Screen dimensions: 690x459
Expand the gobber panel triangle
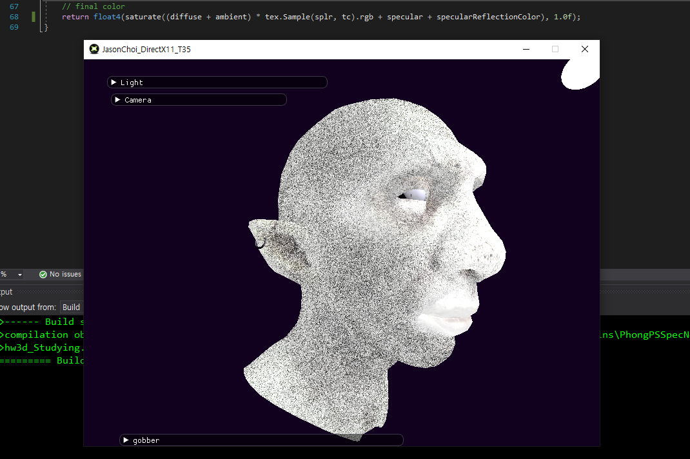pos(126,440)
